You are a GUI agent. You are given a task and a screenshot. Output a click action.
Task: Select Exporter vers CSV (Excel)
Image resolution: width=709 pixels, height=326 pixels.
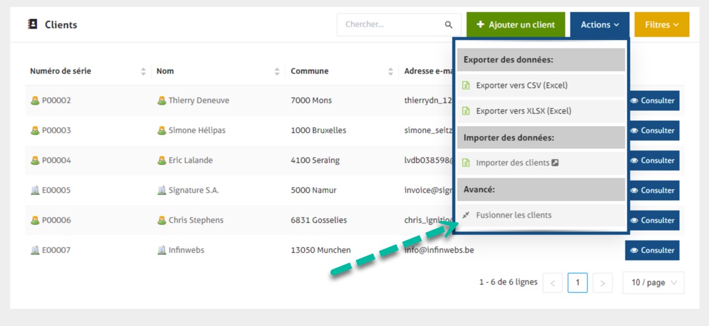521,86
